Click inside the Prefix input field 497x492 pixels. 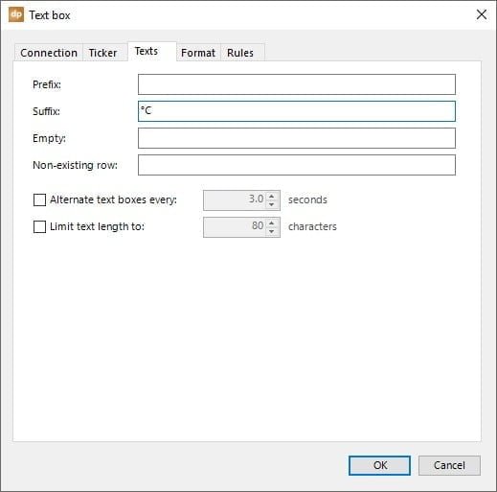point(297,84)
